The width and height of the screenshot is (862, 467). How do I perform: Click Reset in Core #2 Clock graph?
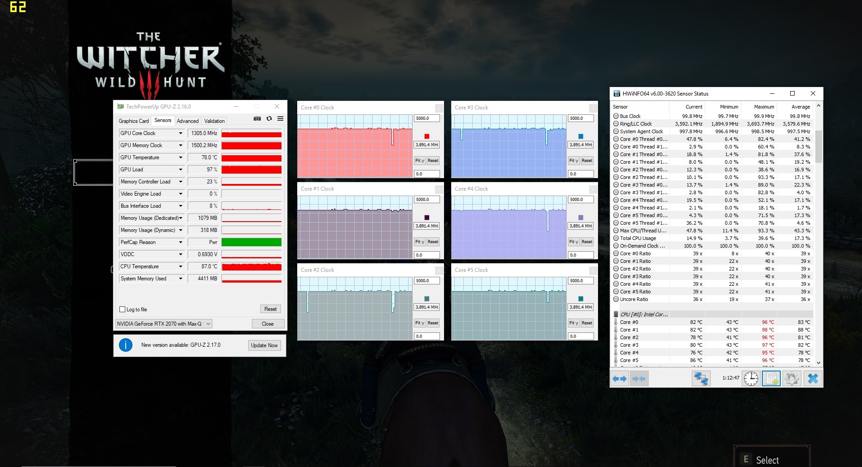click(433, 323)
